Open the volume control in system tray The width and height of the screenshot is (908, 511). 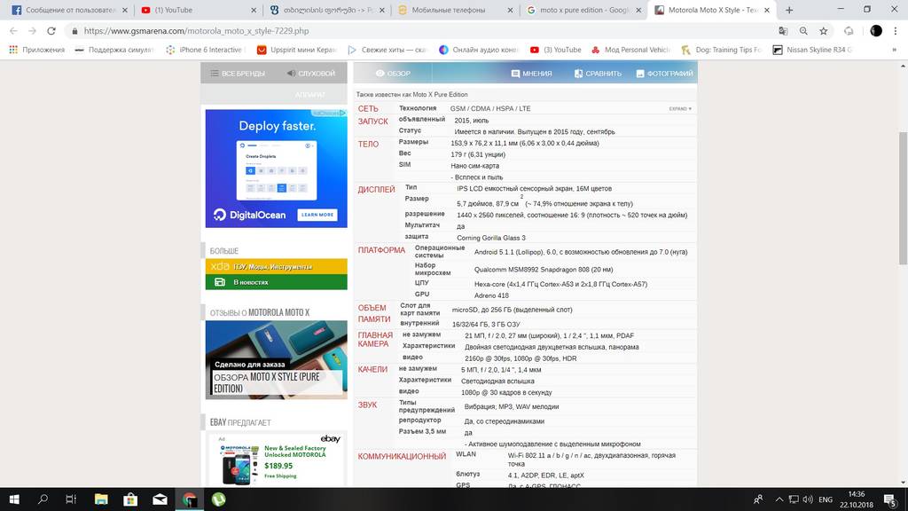[807, 499]
